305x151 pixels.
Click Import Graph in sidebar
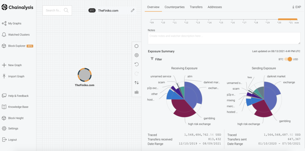pos(16,76)
